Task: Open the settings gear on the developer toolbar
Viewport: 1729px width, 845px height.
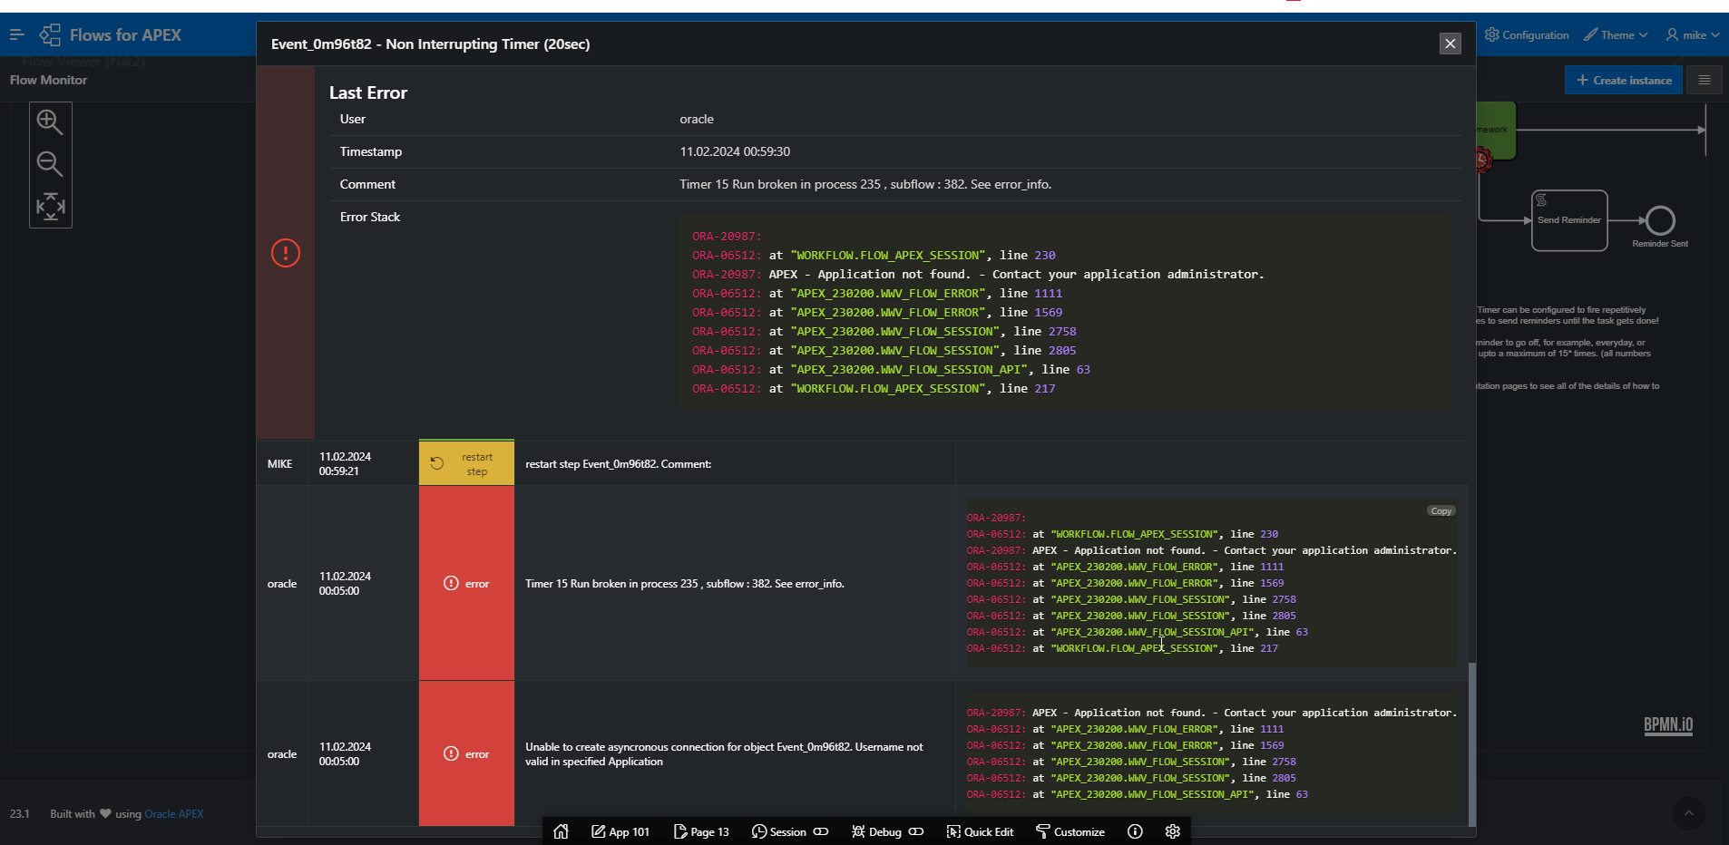Action: tap(1172, 831)
